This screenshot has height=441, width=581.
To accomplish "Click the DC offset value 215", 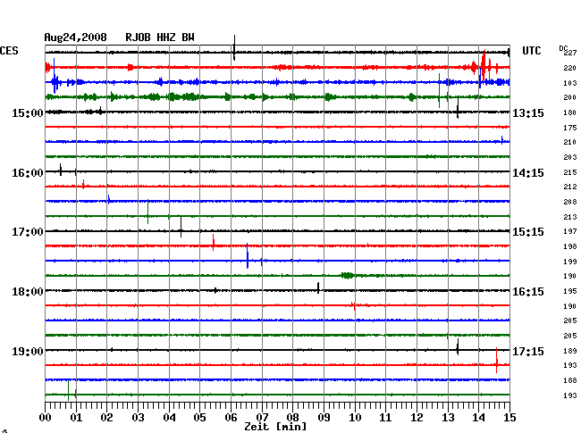I will 570,172.
